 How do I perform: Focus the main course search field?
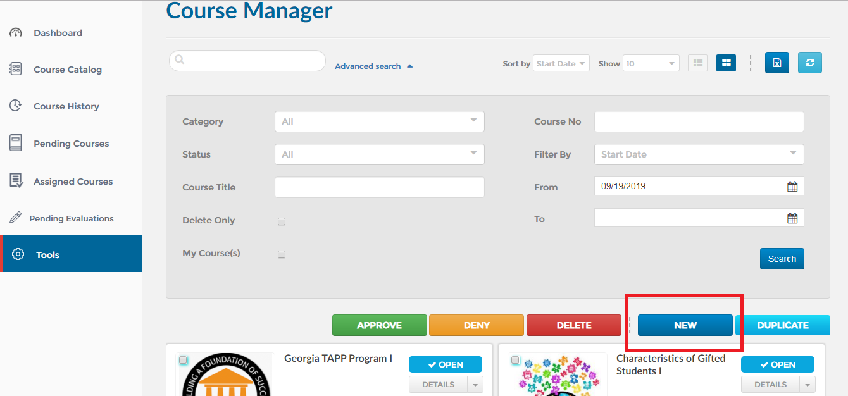247,61
